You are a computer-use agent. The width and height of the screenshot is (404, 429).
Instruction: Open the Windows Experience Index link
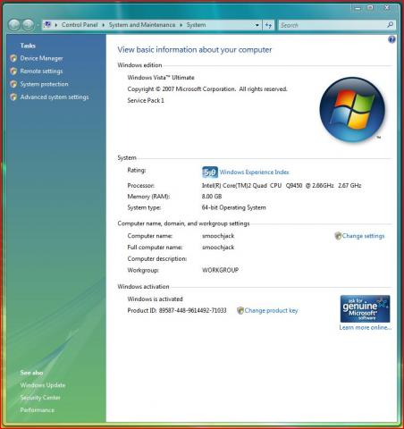[x=254, y=172]
